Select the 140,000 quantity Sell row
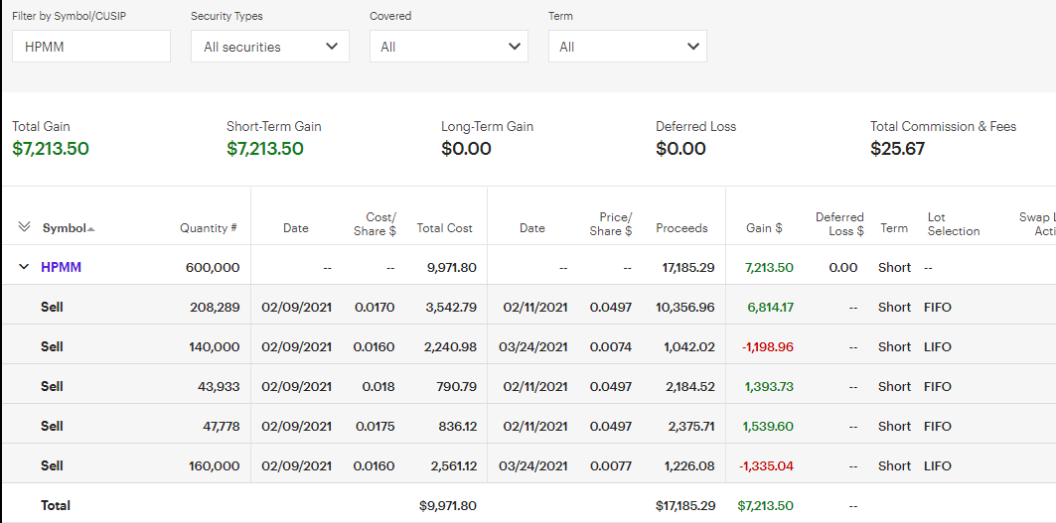This screenshot has height=523, width=1056. point(52,346)
